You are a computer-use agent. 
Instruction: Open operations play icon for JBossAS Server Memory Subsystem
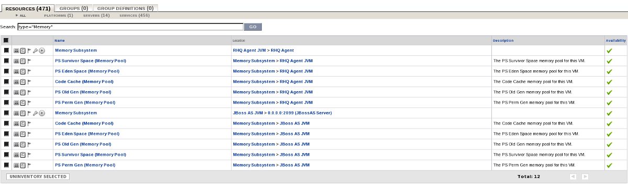coord(42,113)
